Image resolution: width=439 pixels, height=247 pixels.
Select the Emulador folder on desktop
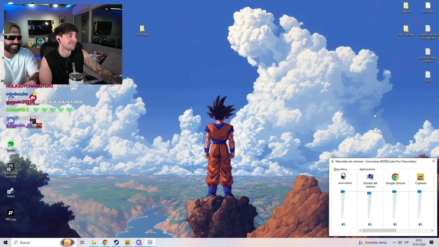[x=428, y=8]
